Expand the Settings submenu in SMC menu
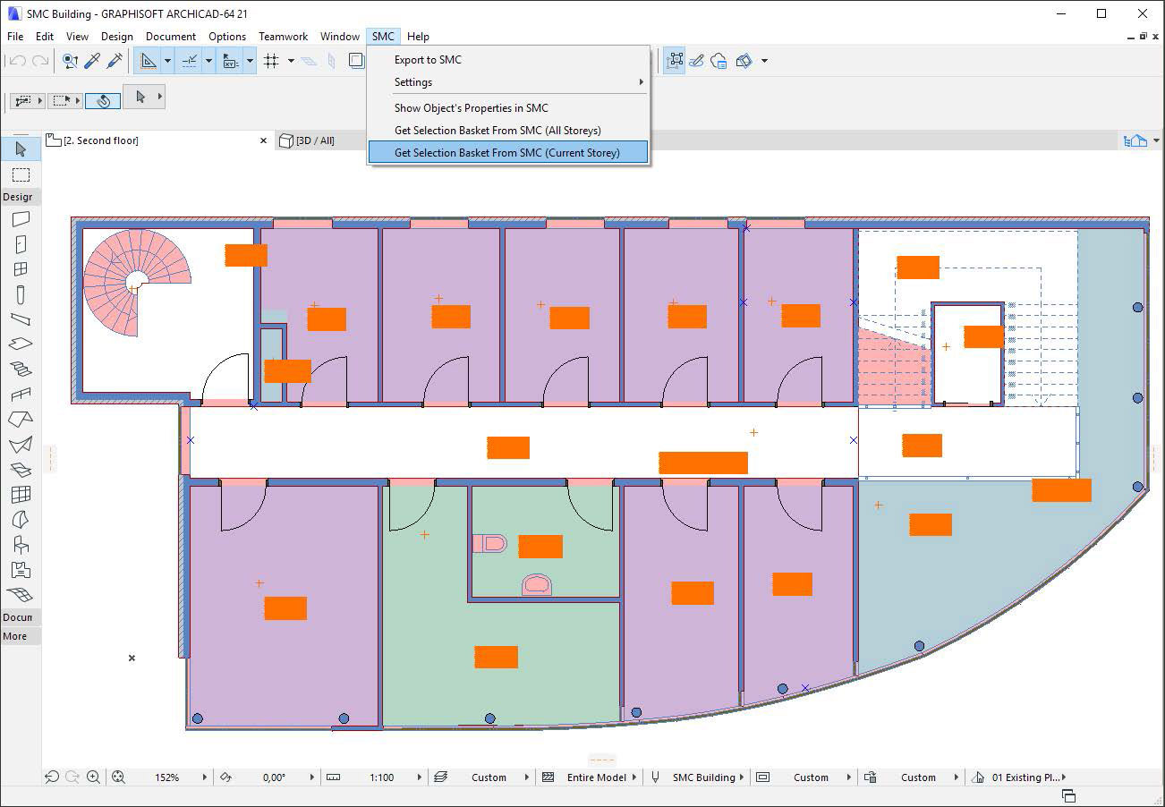The width and height of the screenshot is (1165, 807). (508, 82)
